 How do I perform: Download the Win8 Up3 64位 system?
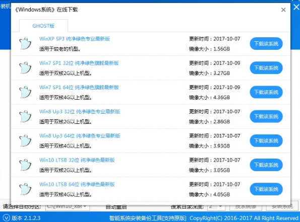pyautogui.click(x=266, y=141)
